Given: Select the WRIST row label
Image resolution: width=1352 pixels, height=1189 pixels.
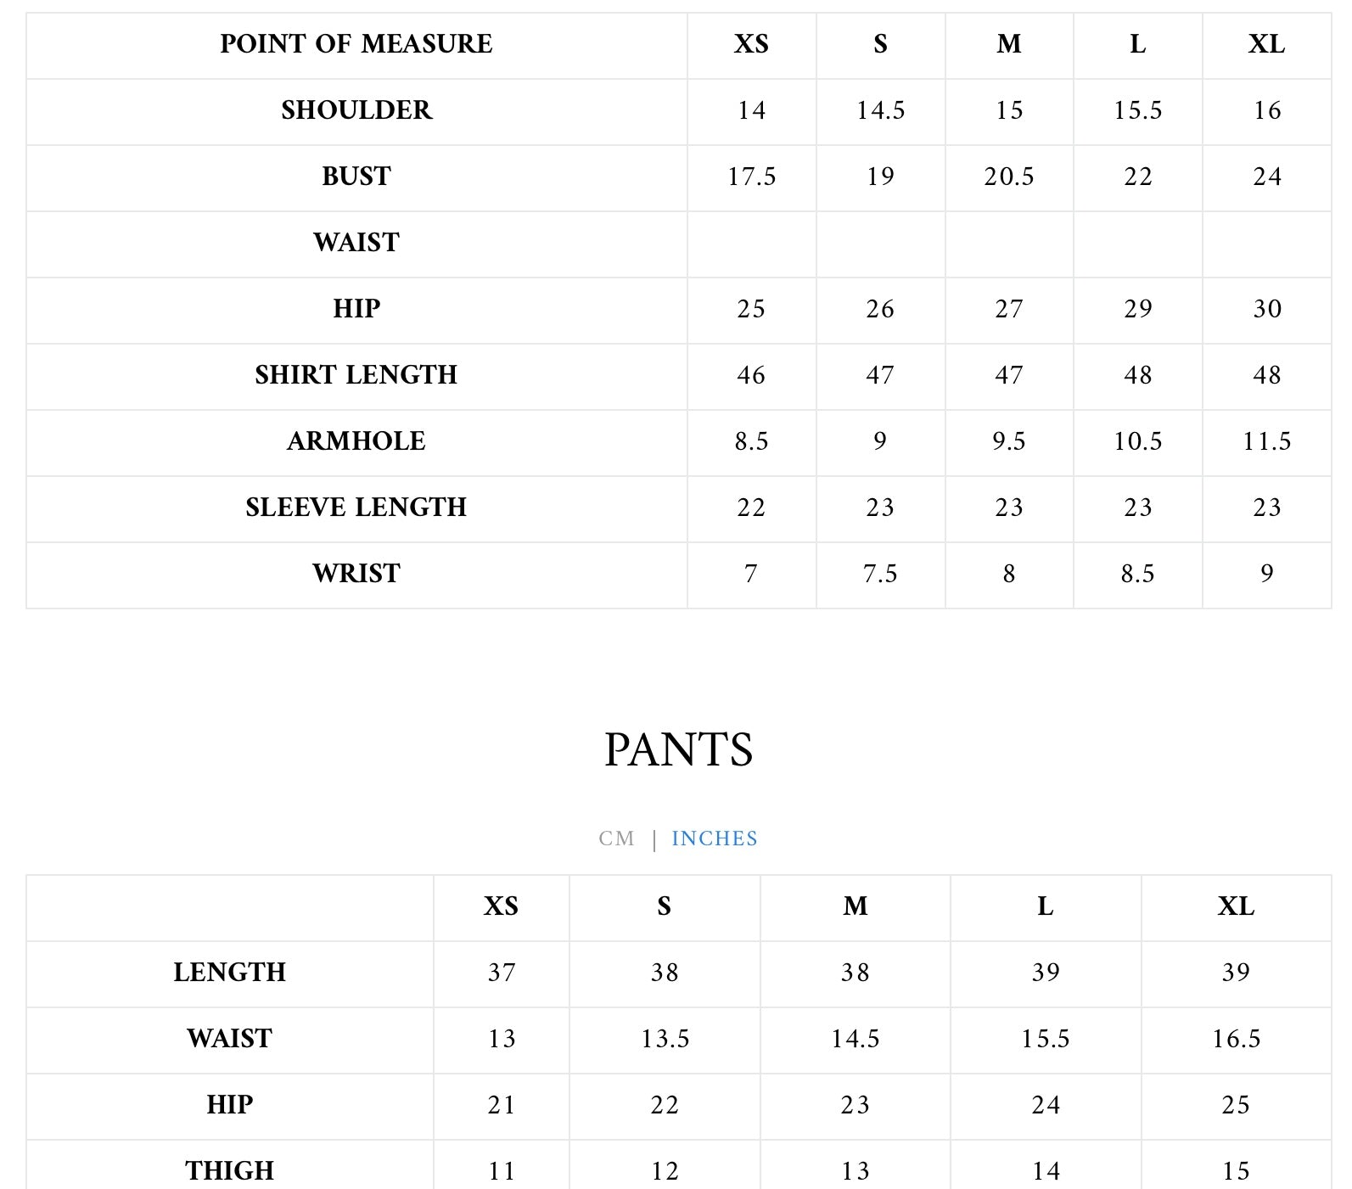Looking at the screenshot, I should pos(356,574).
